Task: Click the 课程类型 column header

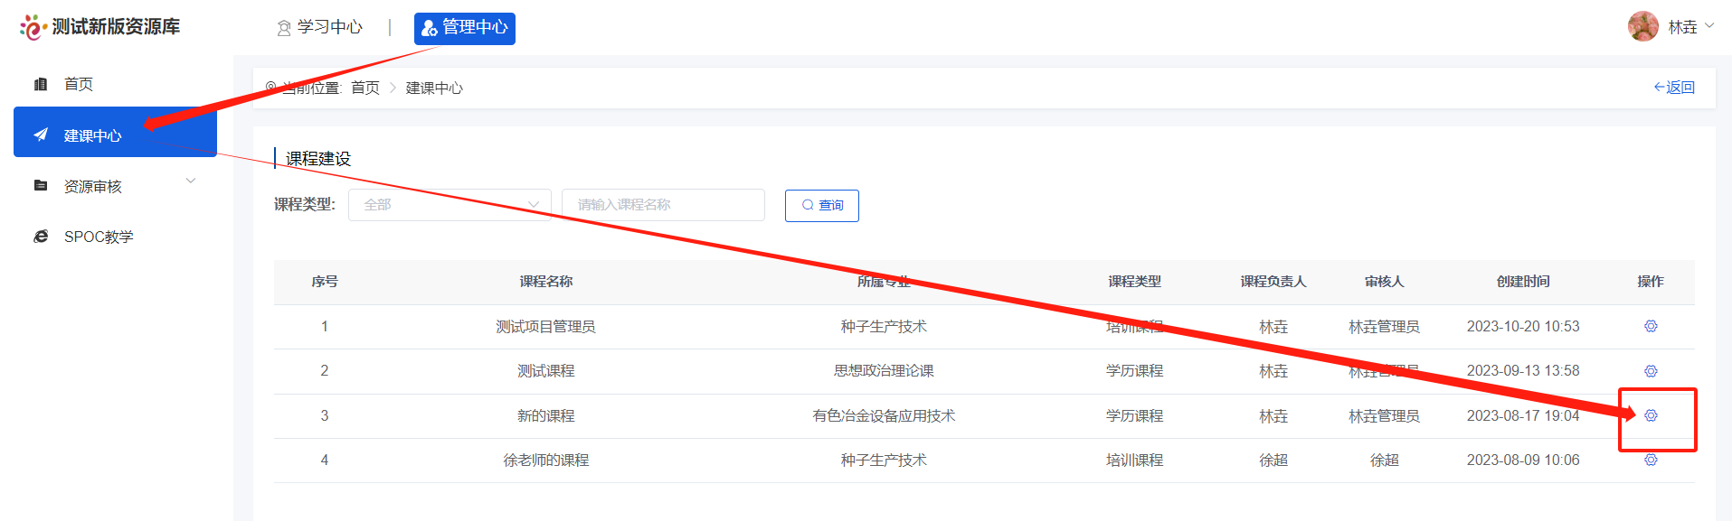Action: 1135,282
